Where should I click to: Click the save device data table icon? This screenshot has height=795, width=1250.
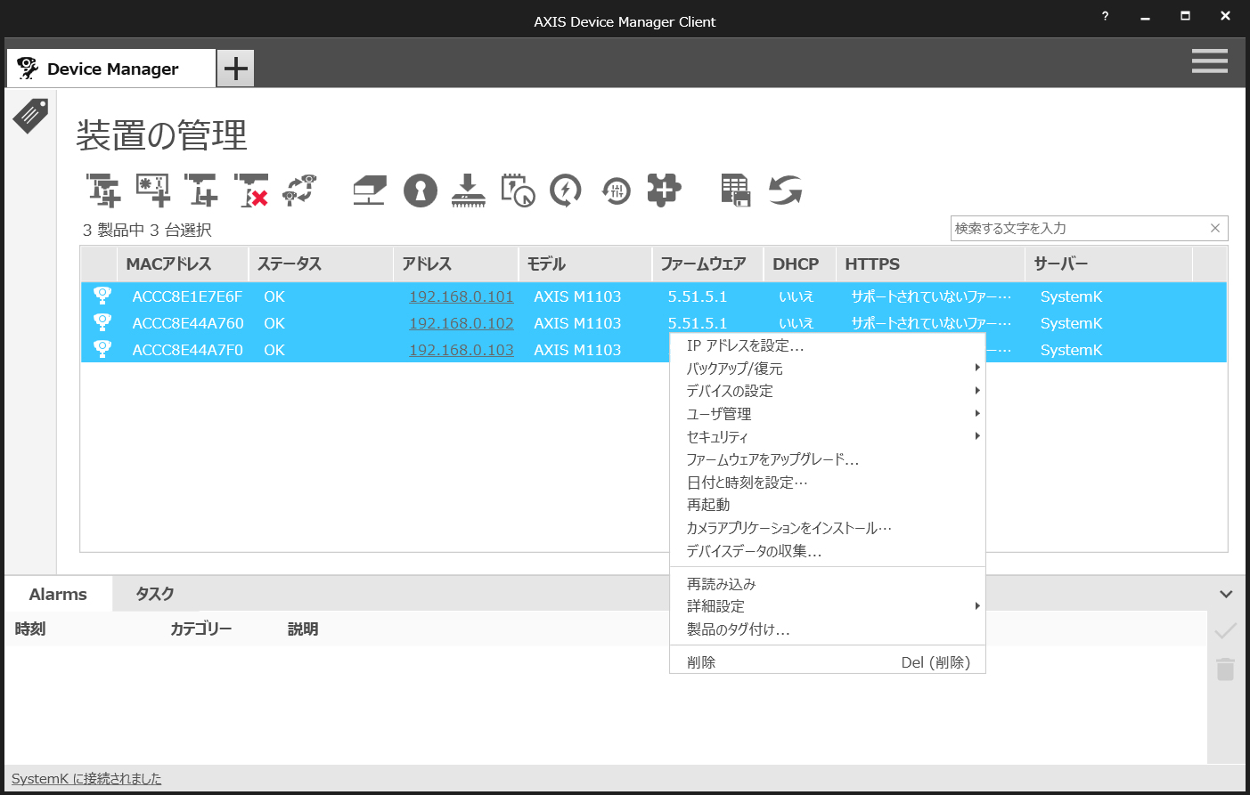pyautogui.click(x=736, y=191)
